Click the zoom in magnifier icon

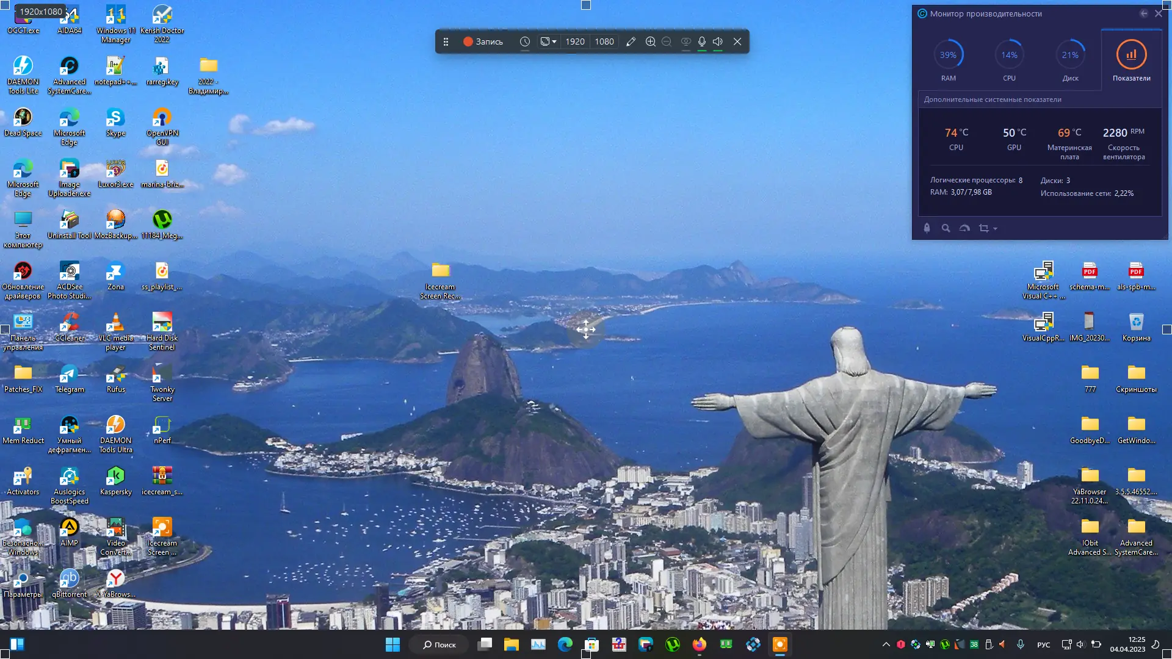(x=650, y=41)
